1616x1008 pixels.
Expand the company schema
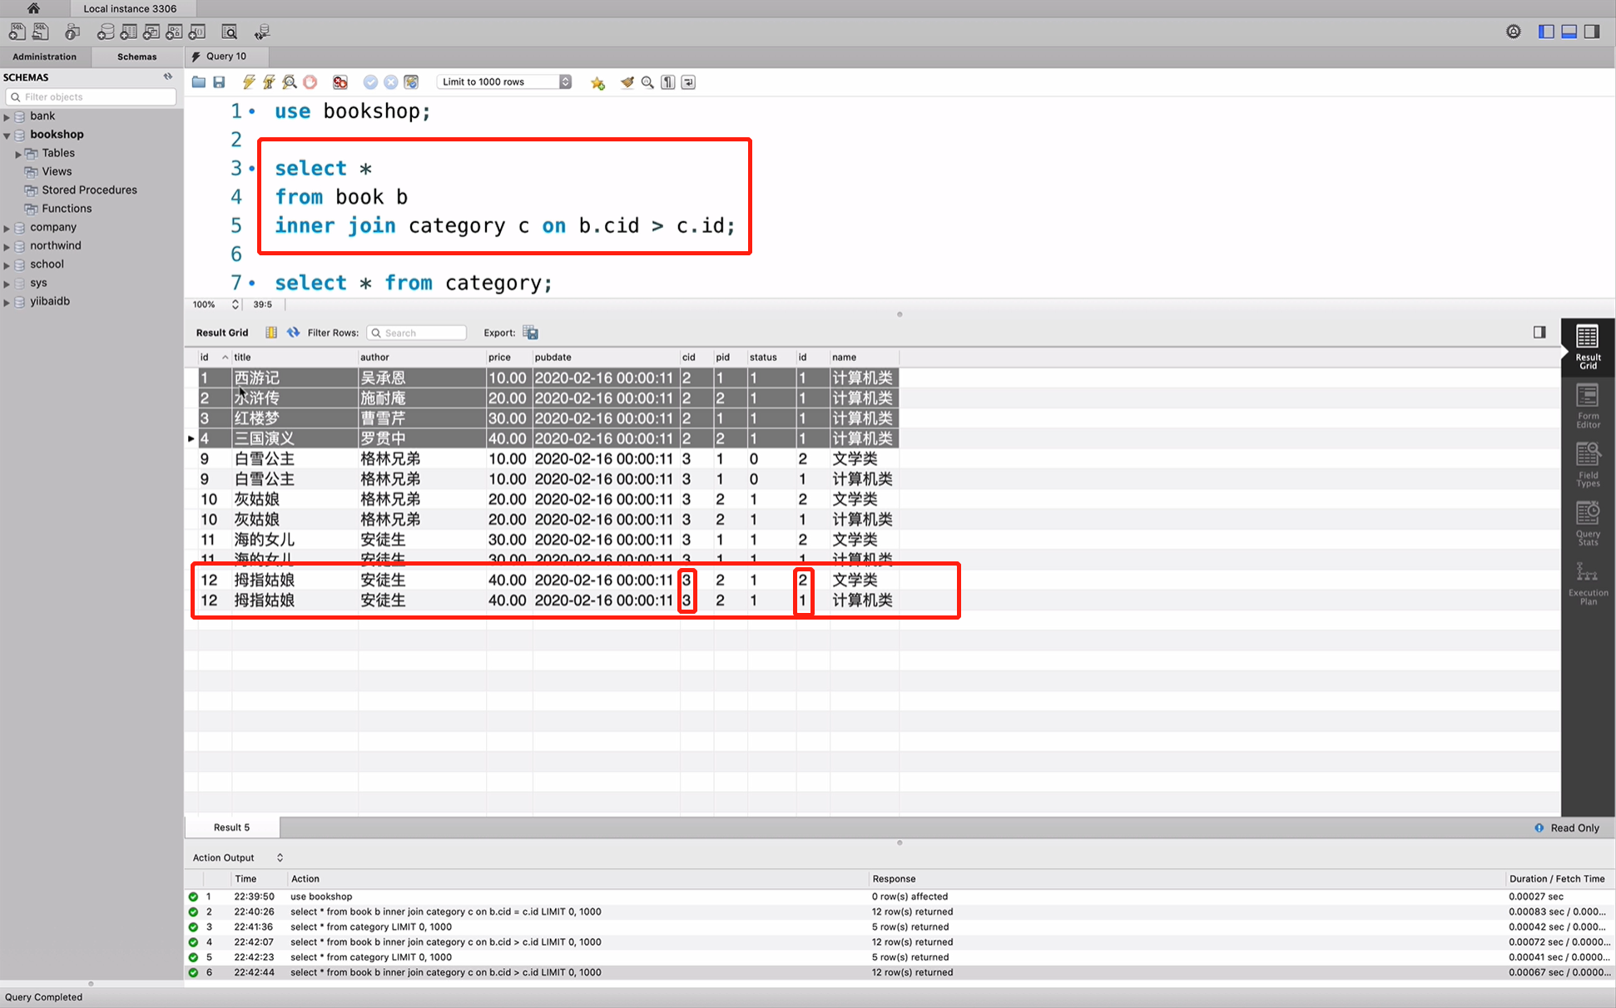coord(7,228)
